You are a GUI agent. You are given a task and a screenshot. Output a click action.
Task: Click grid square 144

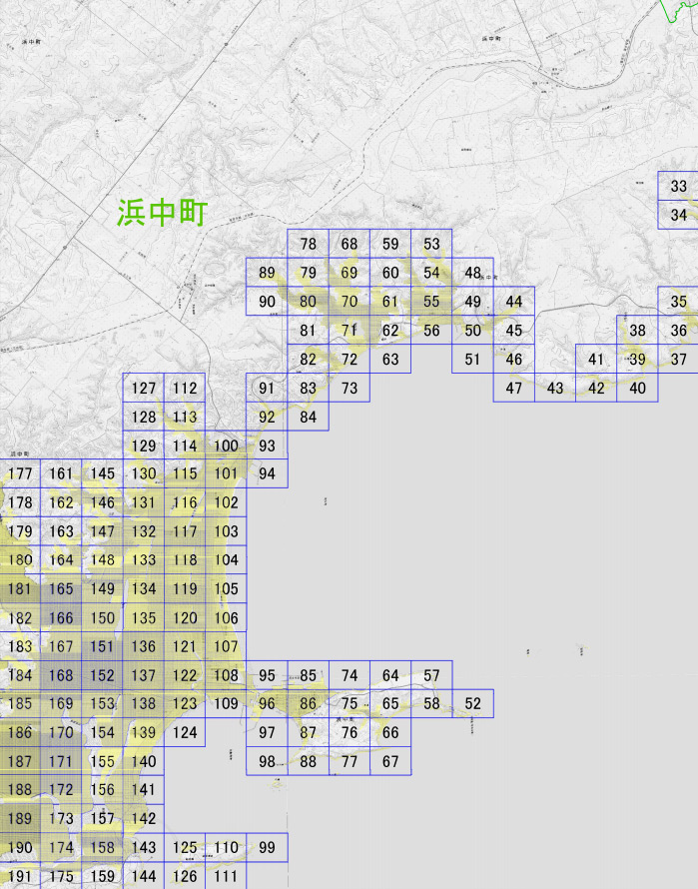(144, 876)
